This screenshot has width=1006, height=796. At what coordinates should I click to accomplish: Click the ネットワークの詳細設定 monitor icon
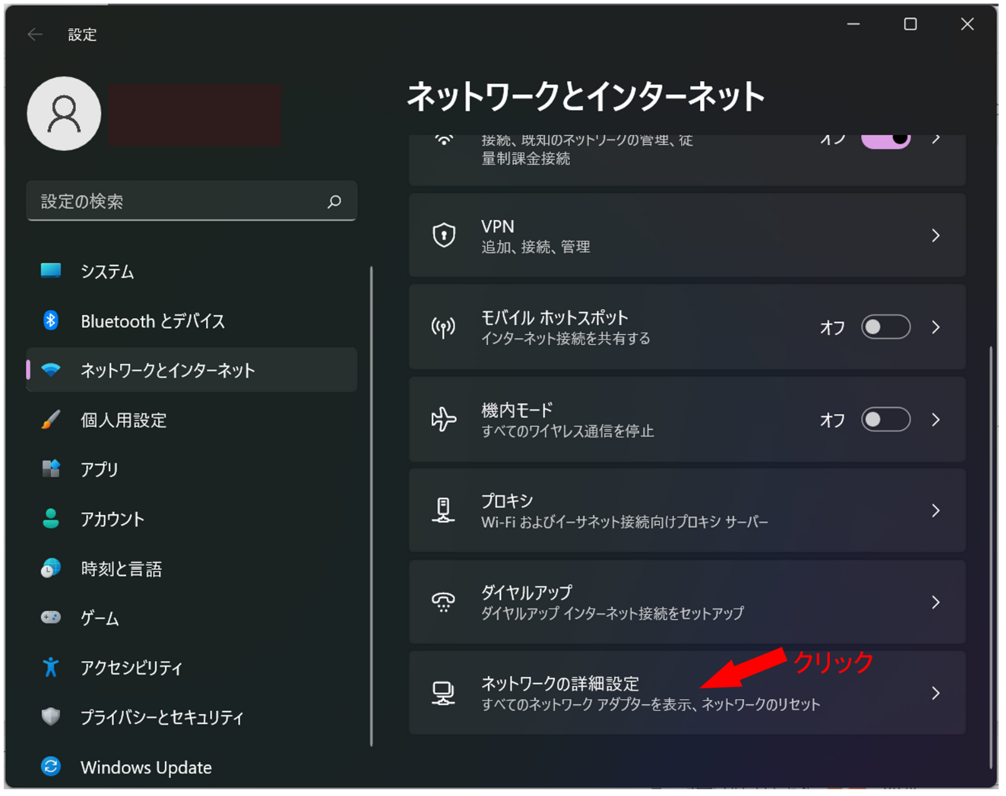[444, 693]
